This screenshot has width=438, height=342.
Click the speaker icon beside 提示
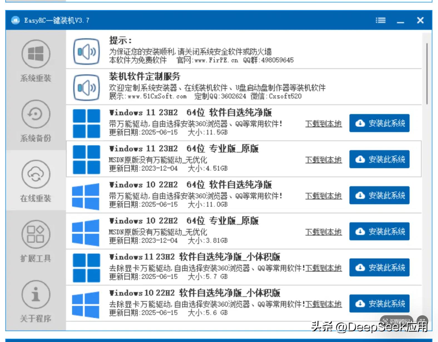coord(86,51)
